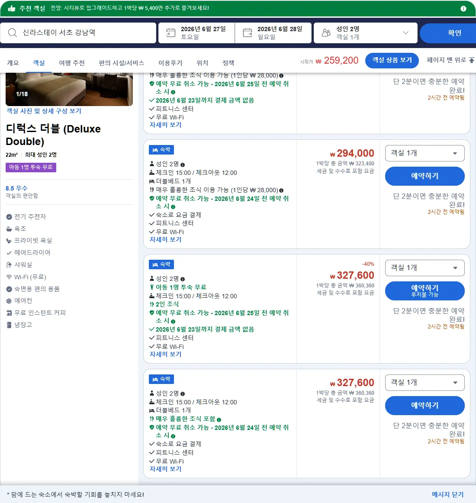Image resolution: width=476 pixels, height=503 pixels.
Task: Click 예약하기 button for ₩294,000 rate
Action: (425, 176)
